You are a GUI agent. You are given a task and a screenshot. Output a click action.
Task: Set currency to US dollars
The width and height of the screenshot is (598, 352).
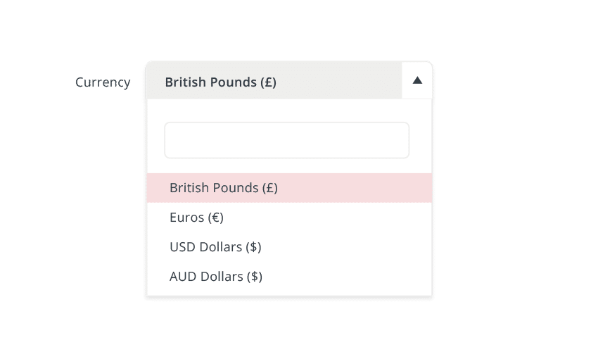tap(215, 247)
